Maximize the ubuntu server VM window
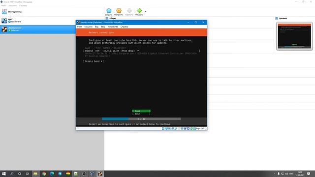315x177 pixels. coord(196,22)
